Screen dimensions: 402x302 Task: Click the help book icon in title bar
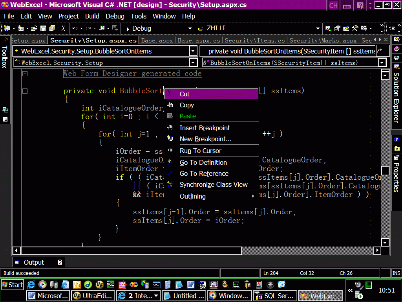pyautogui.click(x=360, y=6)
